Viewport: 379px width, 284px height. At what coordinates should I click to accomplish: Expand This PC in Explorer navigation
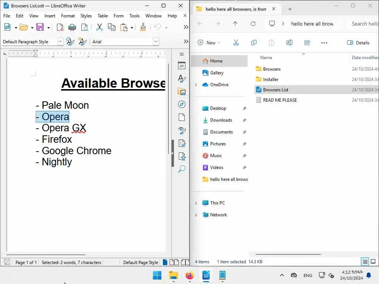pos(196,203)
